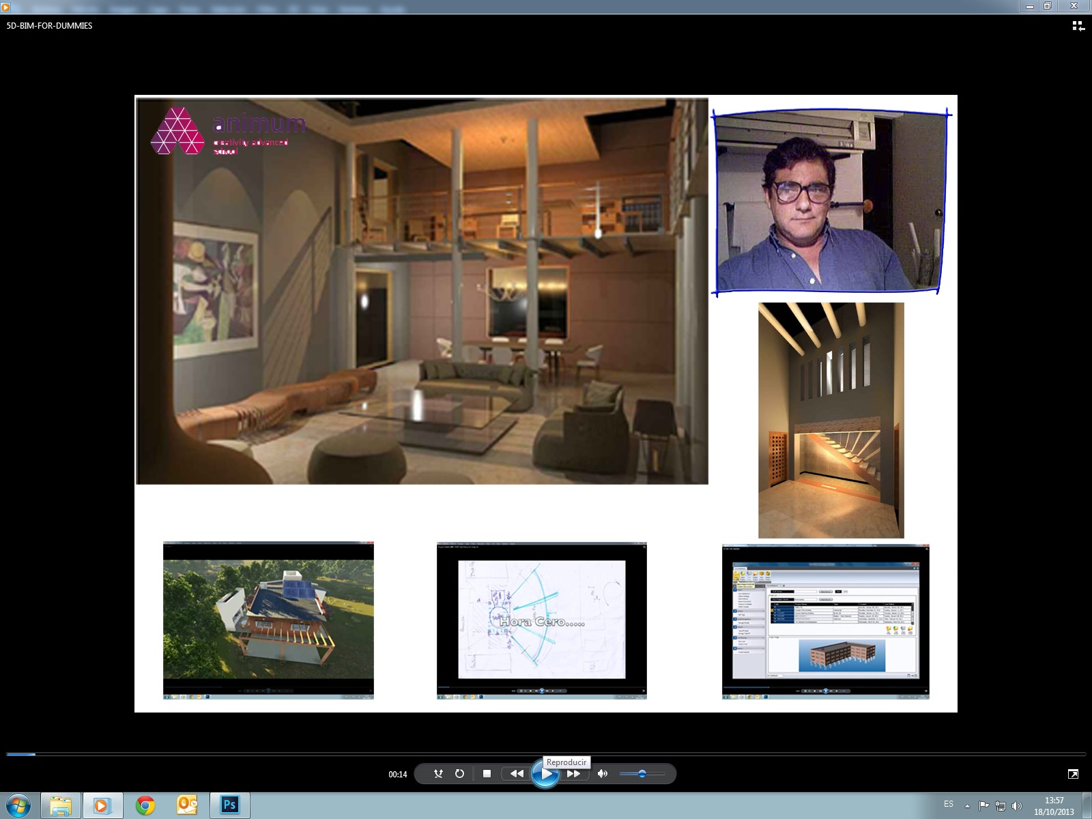Stop the video playback
The image size is (1092, 819).
[x=487, y=773]
